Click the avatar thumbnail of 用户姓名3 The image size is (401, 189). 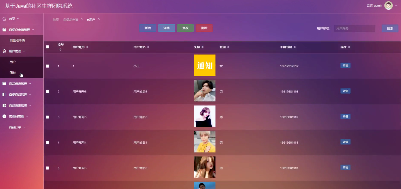tap(205, 167)
